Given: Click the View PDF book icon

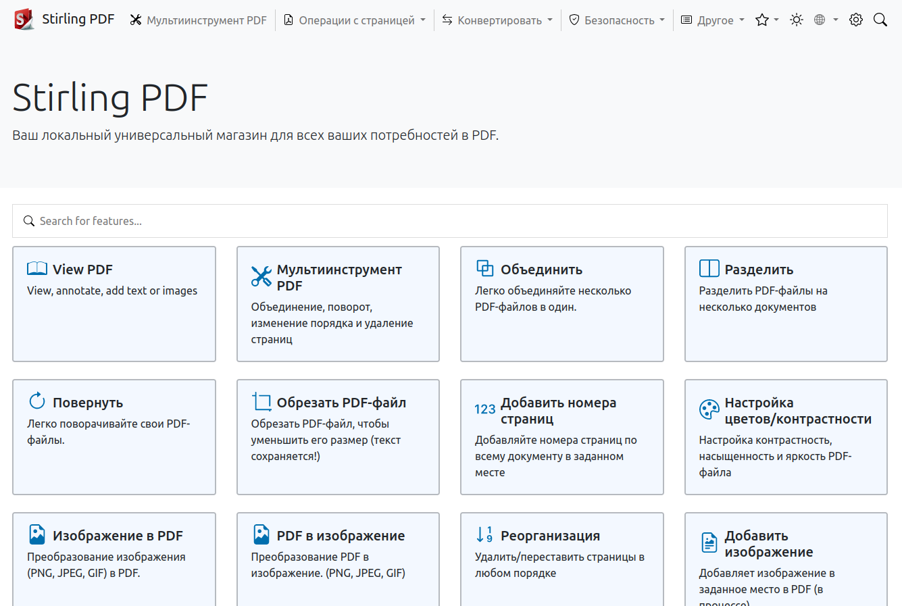Looking at the screenshot, I should pos(37,269).
